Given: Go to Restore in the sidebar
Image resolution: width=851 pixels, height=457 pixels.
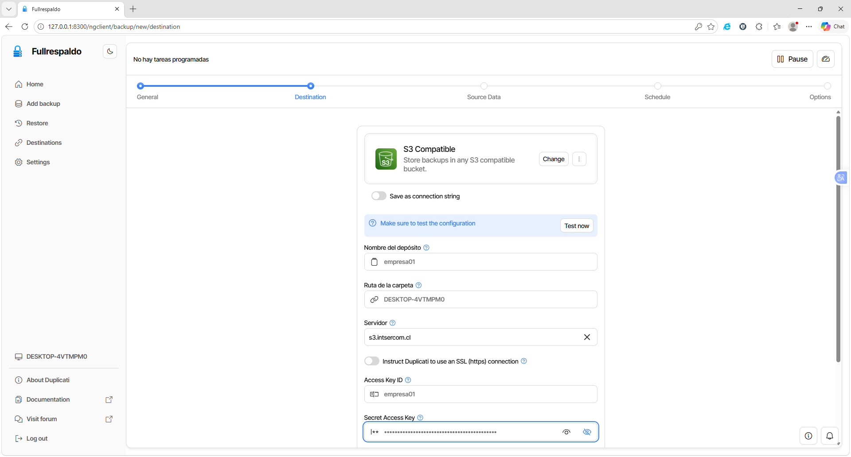Looking at the screenshot, I should [37, 123].
